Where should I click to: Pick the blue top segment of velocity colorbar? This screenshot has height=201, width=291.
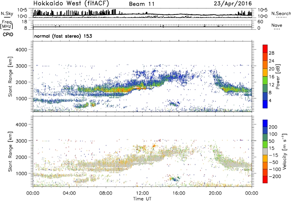click(265, 123)
